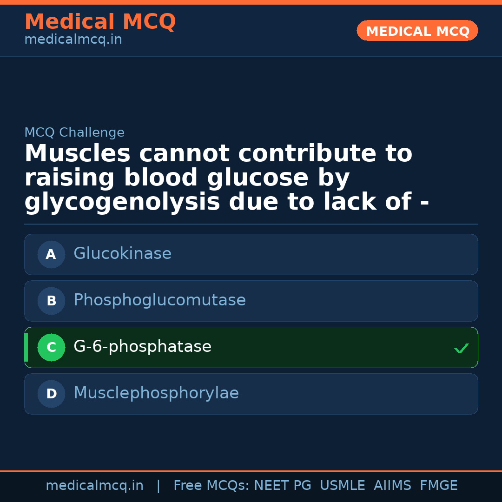
Task: Click the MCQ Challenge label
Action: click(74, 132)
